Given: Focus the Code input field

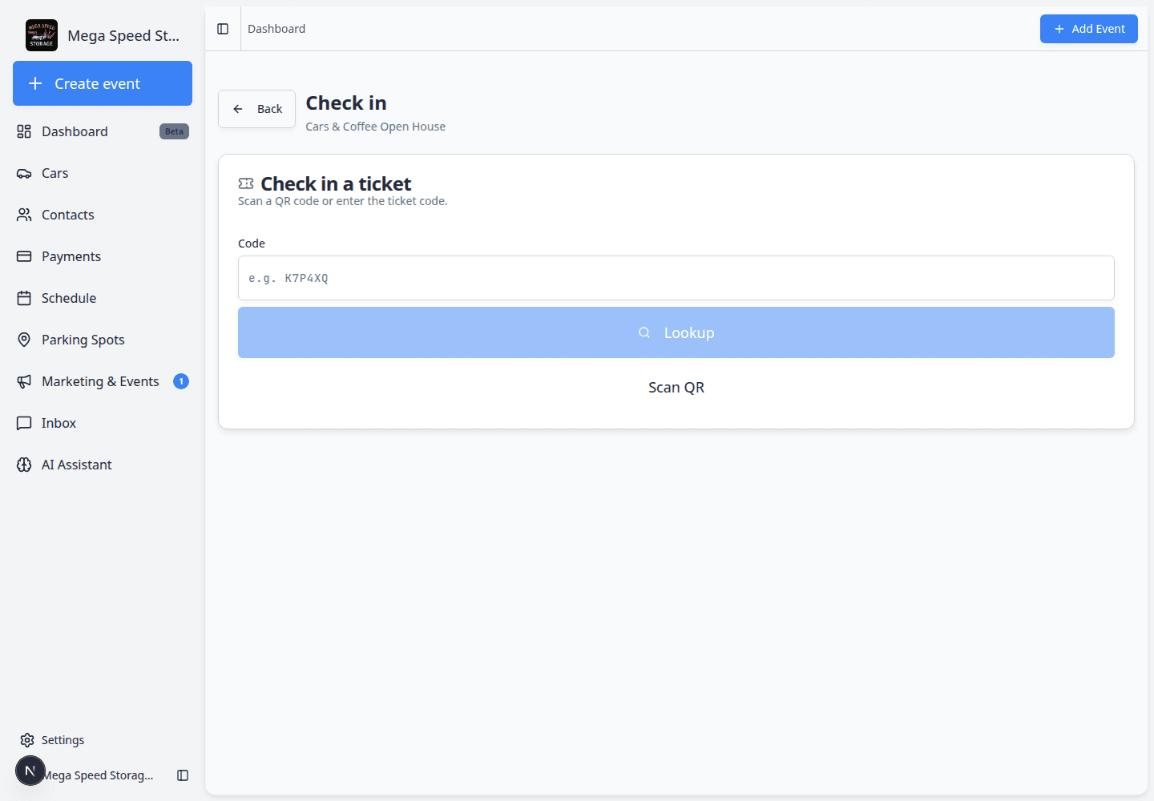Looking at the screenshot, I should 676,278.
